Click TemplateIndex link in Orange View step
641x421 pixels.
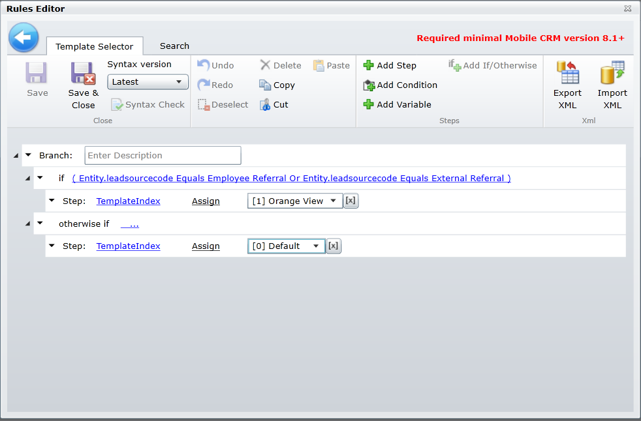coord(129,201)
